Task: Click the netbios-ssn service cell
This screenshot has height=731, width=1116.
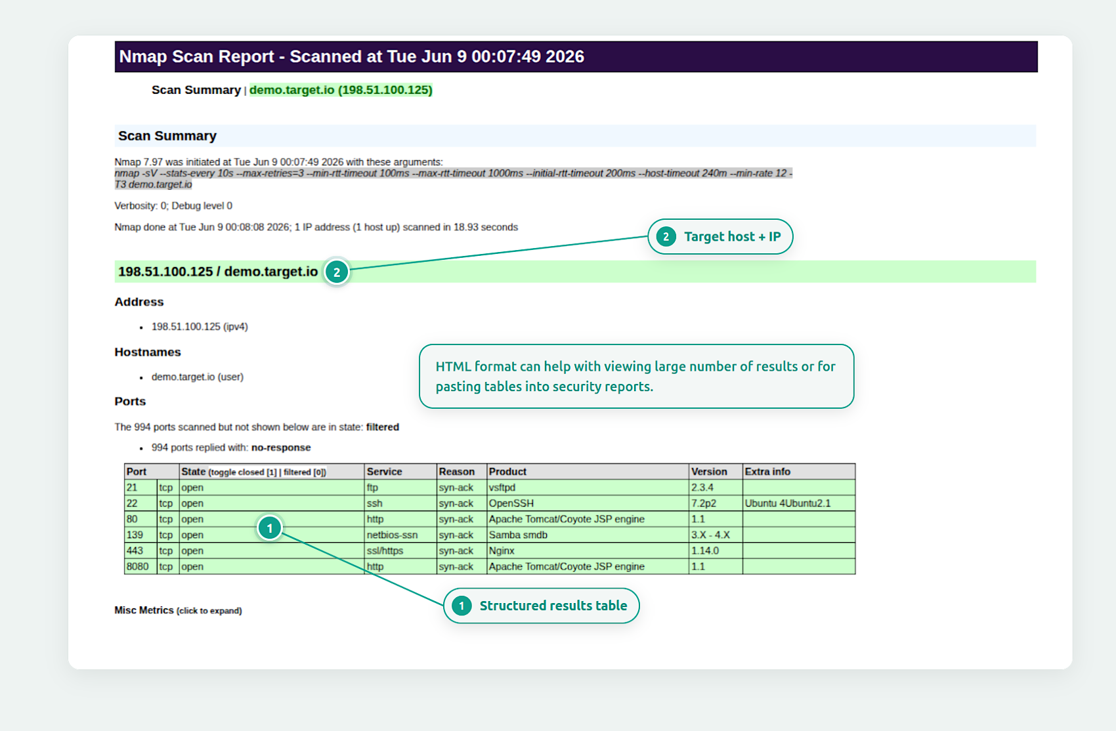Action: tap(400, 535)
